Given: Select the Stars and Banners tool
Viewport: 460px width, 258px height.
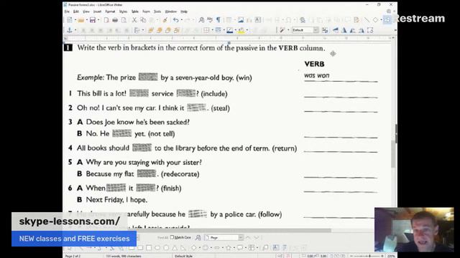Looking at the screenshot, I should [x=229, y=248].
